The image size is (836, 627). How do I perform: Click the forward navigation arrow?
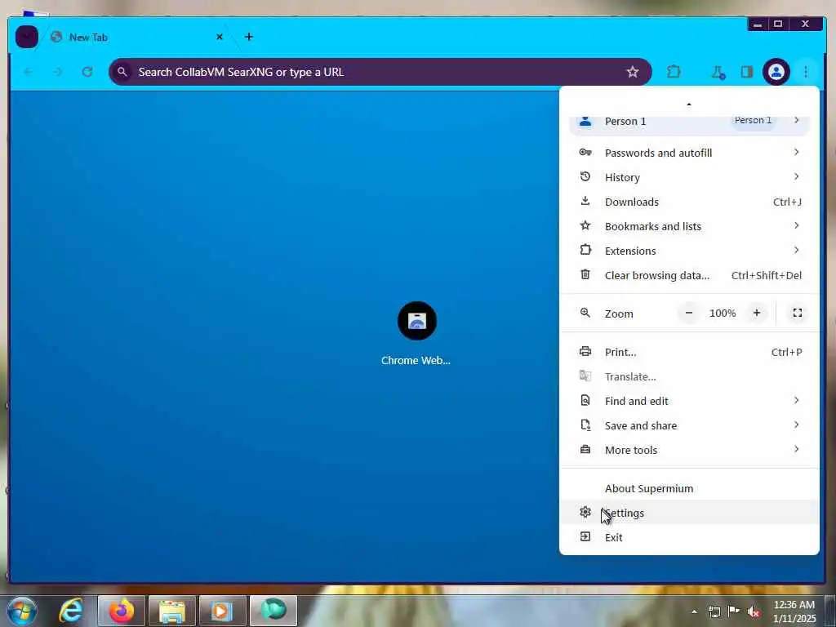pyautogui.click(x=58, y=72)
